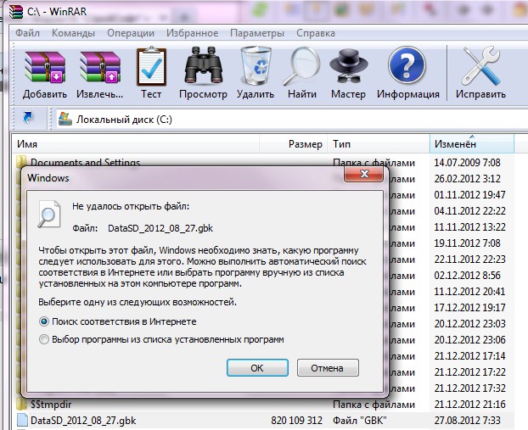Select the DataSD_2012_08_27.gbk file name in the list
Screen dimensions: 528x430
point(83,420)
